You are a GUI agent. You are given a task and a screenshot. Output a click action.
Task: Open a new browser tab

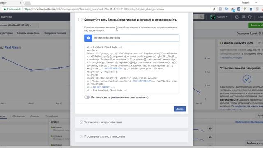(28, 3)
